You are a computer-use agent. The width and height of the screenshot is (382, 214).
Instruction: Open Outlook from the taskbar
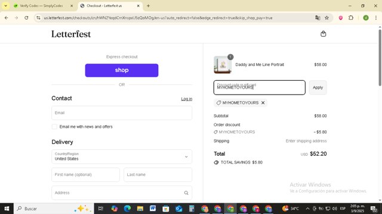point(178,209)
